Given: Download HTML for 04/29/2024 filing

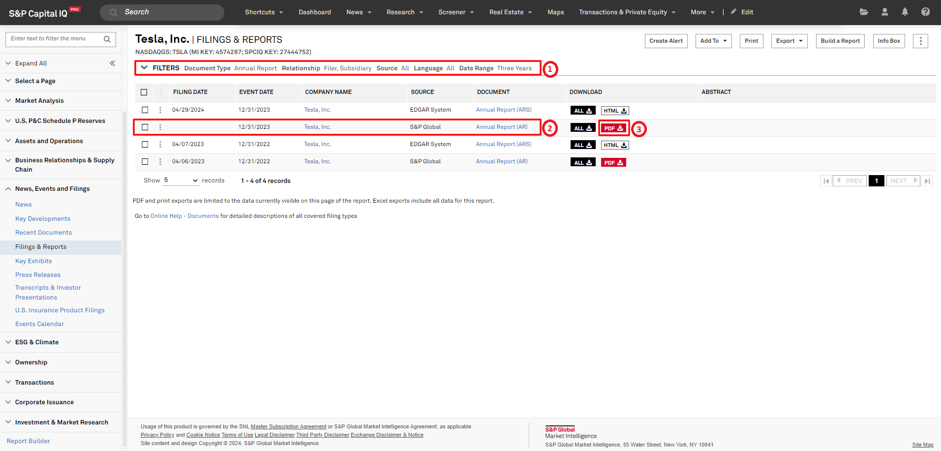Looking at the screenshot, I should [x=615, y=111].
